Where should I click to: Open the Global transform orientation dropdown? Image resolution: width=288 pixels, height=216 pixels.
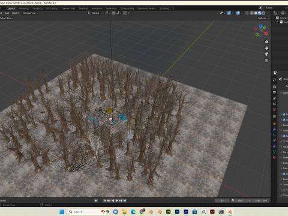tap(95, 13)
